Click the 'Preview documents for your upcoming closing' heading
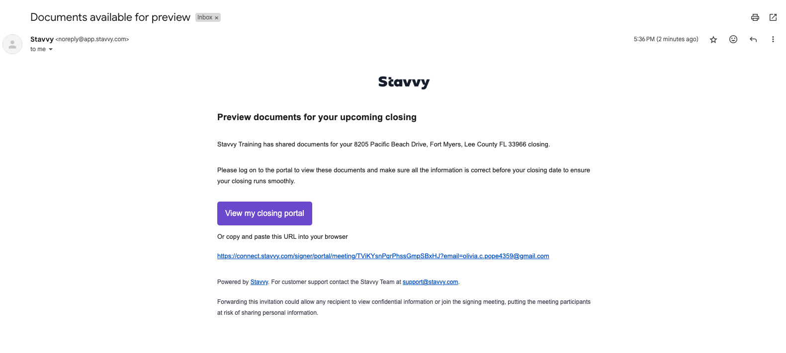Viewport: 786px width, 353px height. coord(317,117)
